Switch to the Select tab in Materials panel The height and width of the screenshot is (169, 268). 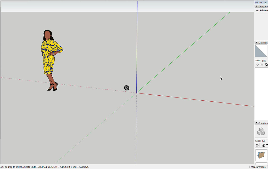click(x=258, y=61)
